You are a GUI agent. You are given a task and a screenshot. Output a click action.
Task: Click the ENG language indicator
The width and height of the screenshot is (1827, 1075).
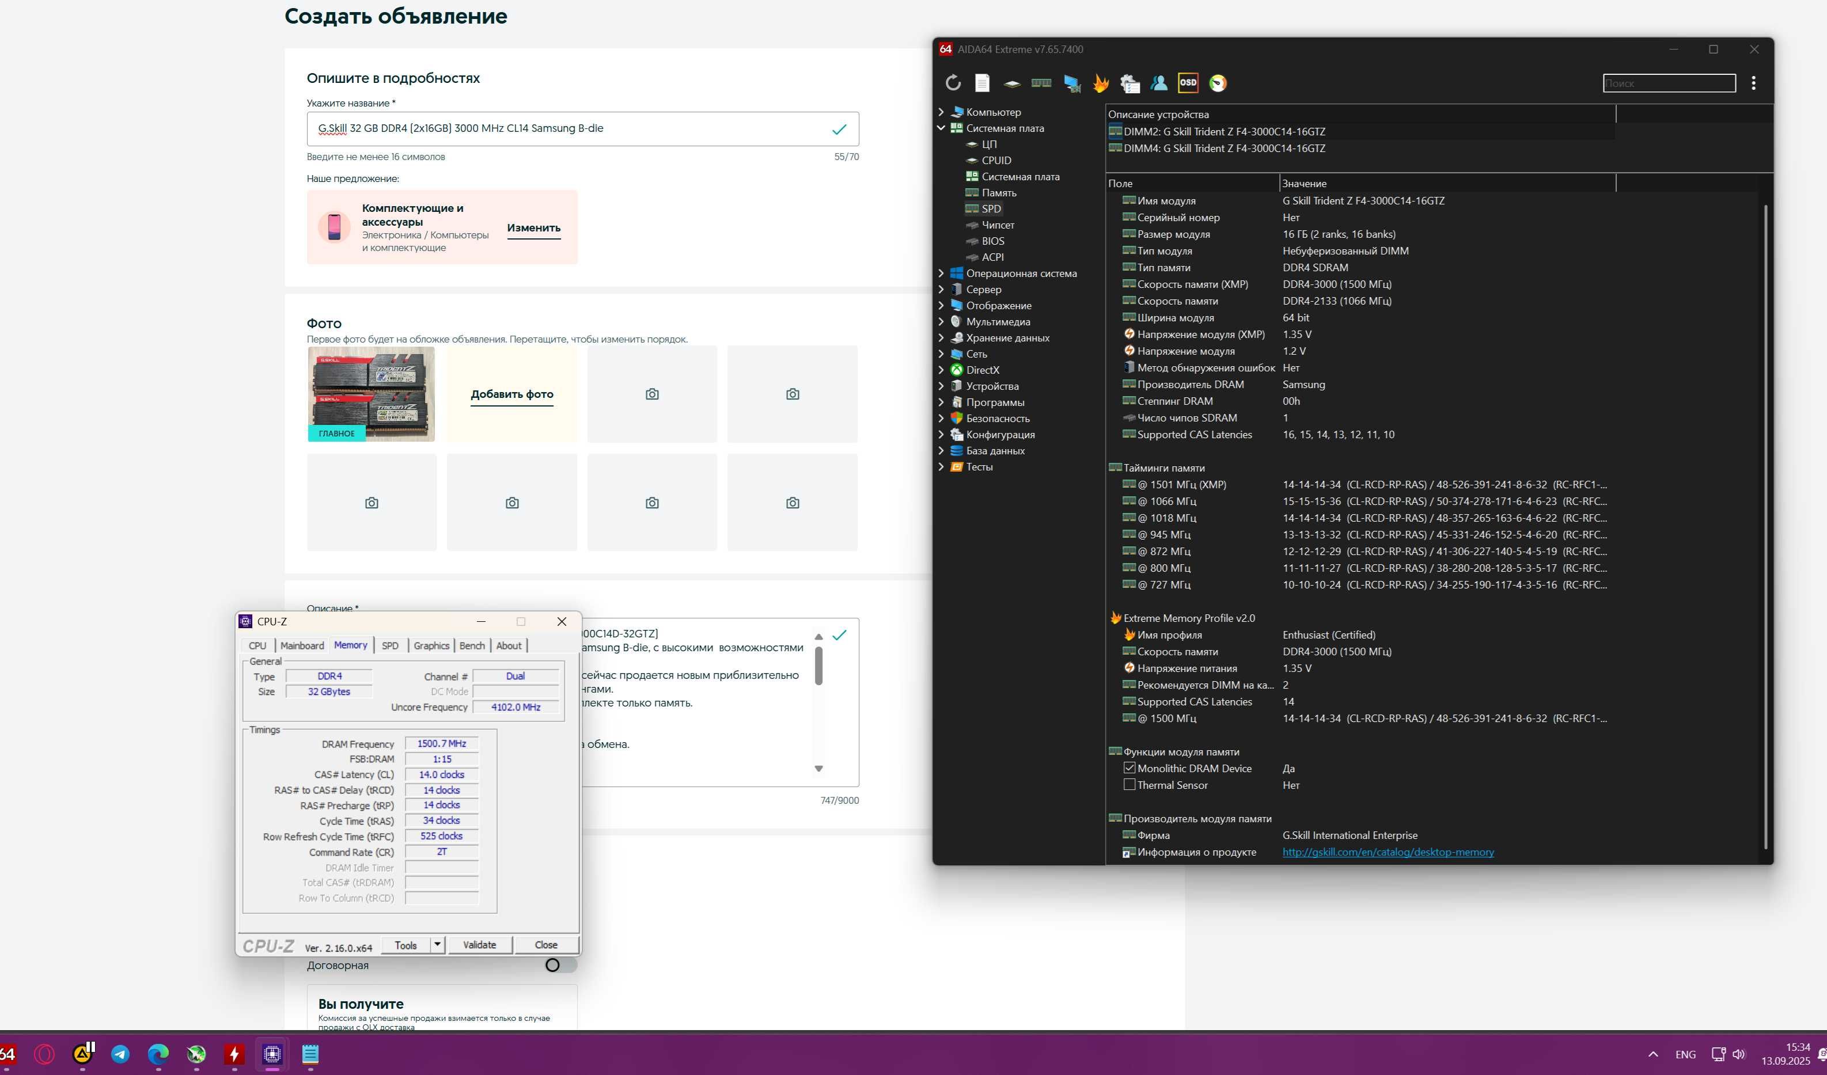click(1686, 1054)
